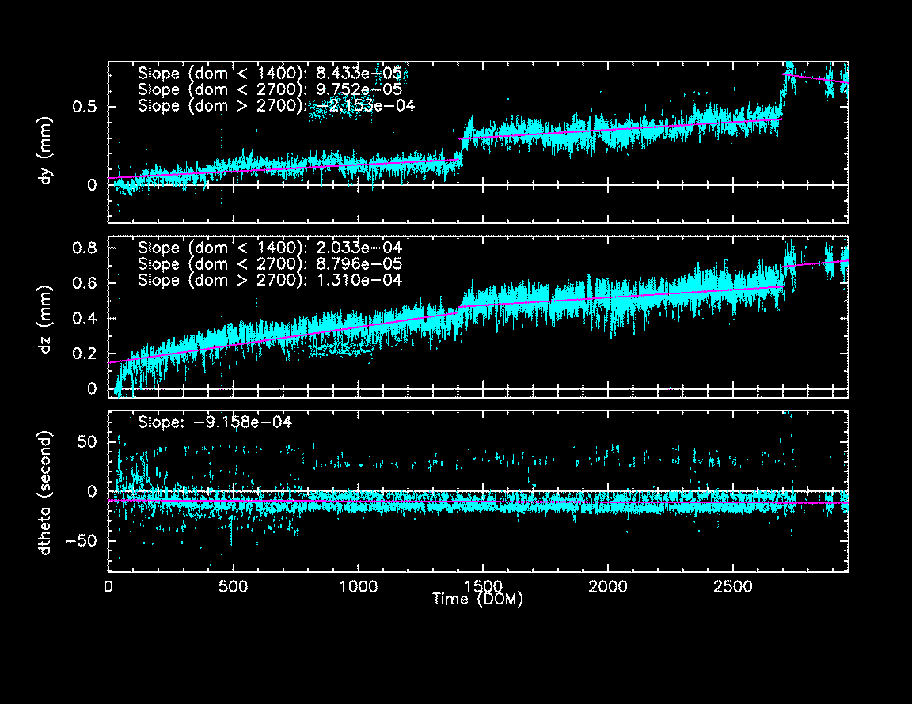Click the 1500 tick label on the time axis
This screenshot has height=704, width=912.
483,587
